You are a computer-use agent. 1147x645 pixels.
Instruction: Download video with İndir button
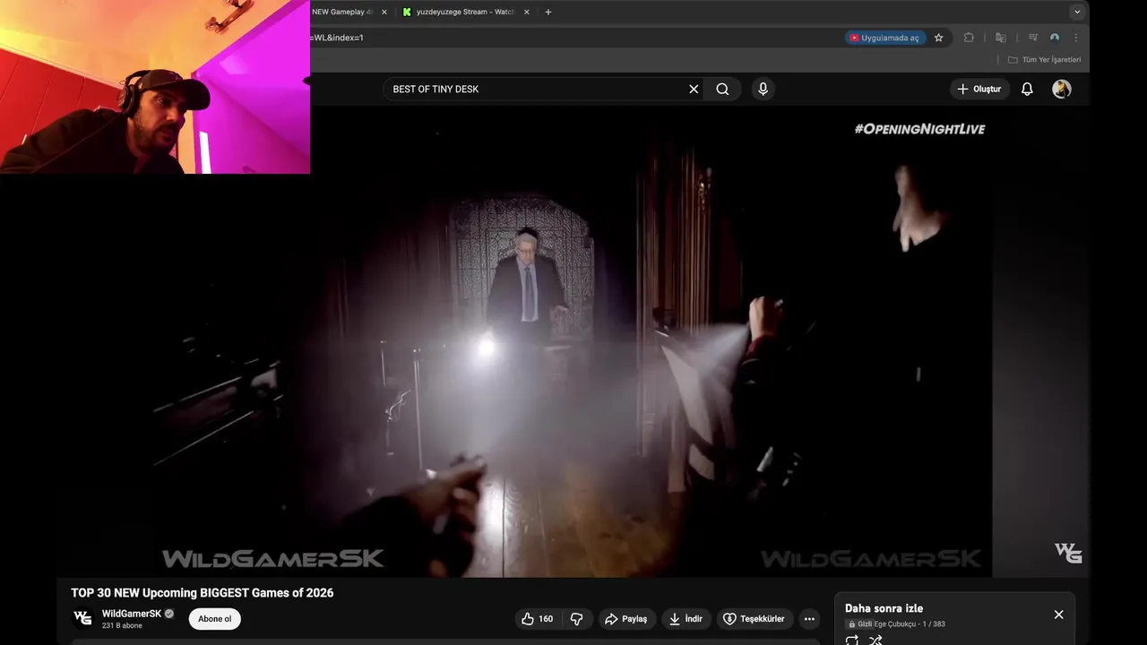[x=686, y=619]
